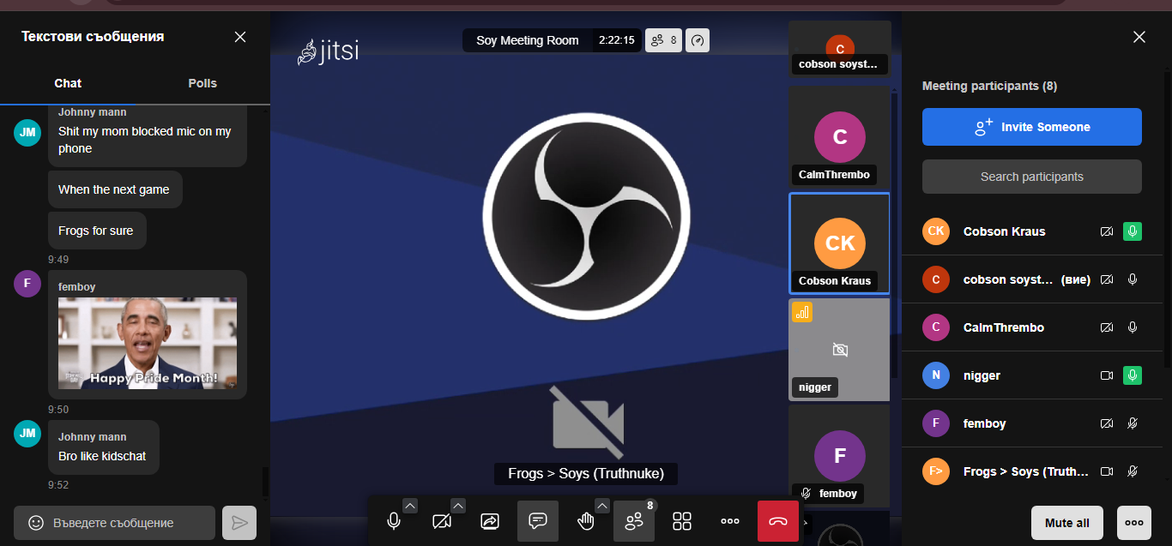Switch to the Polls tab
This screenshot has width=1172, height=546.
(202, 83)
